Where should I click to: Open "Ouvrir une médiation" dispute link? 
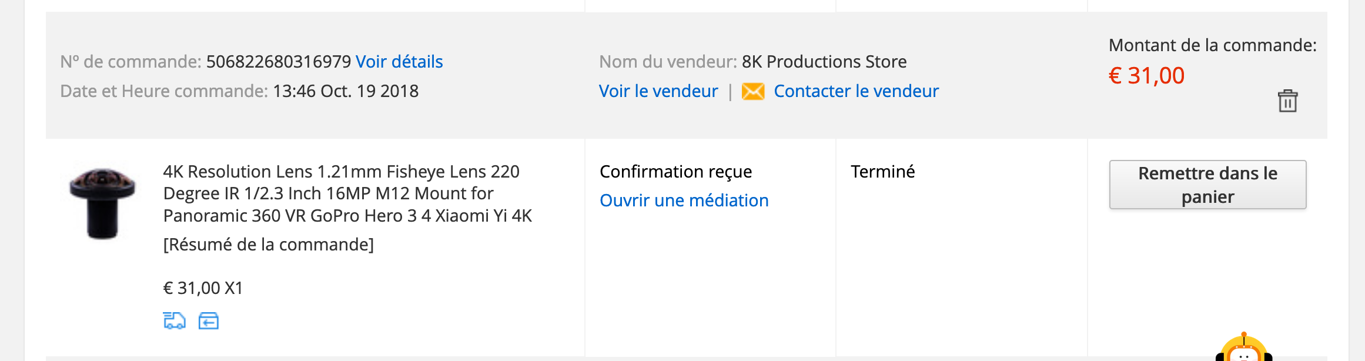pyautogui.click(x=684, y=201)
